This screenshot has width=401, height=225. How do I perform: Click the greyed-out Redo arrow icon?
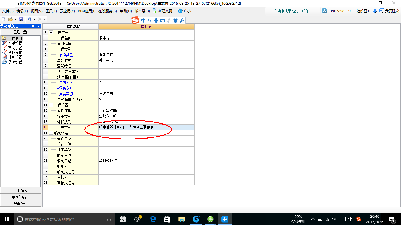pos(39,19)
